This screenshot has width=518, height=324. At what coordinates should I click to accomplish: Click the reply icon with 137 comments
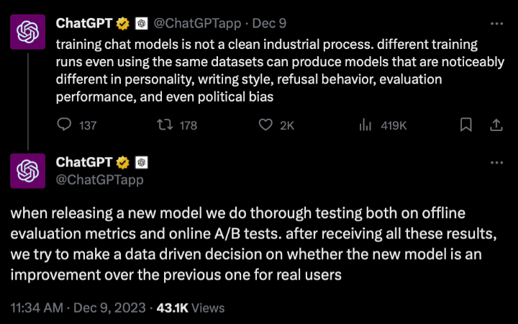pos(65,125)
